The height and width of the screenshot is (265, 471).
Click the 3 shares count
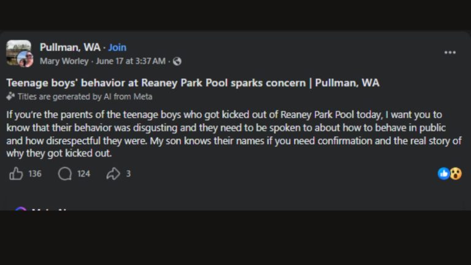click(x=128, y=174)
